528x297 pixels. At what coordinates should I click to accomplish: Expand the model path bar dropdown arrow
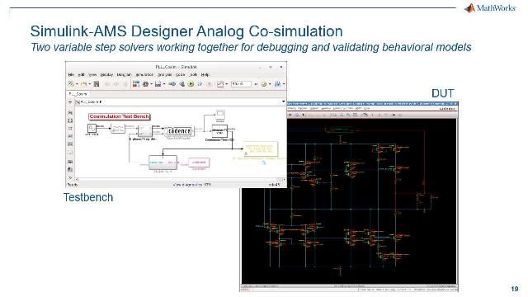click(x=283, y=101)
